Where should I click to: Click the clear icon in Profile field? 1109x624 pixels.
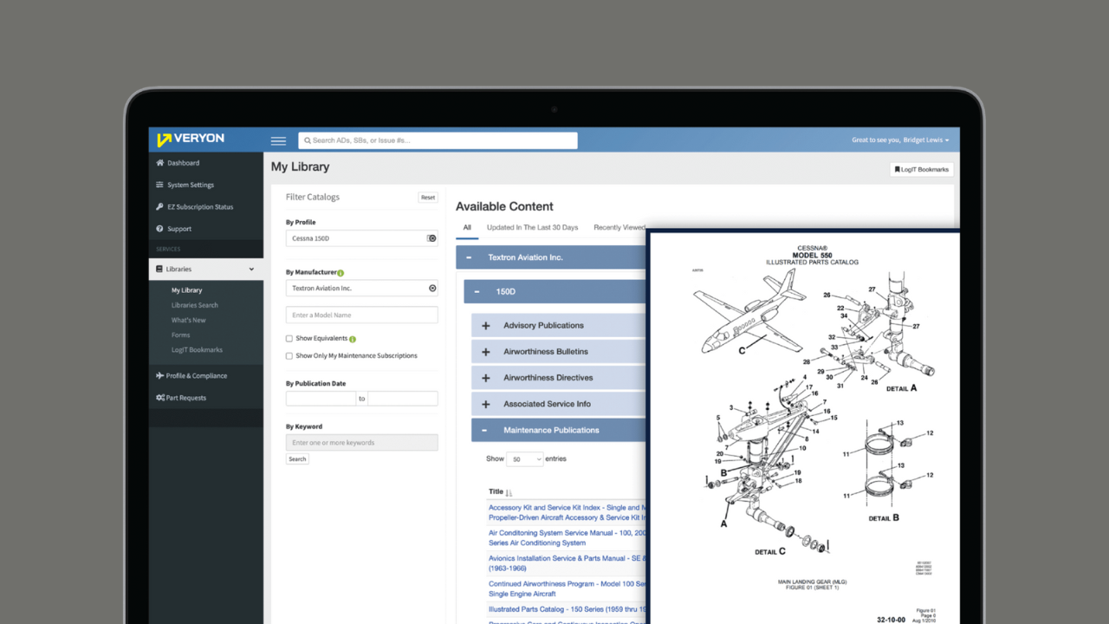(431, 238)
